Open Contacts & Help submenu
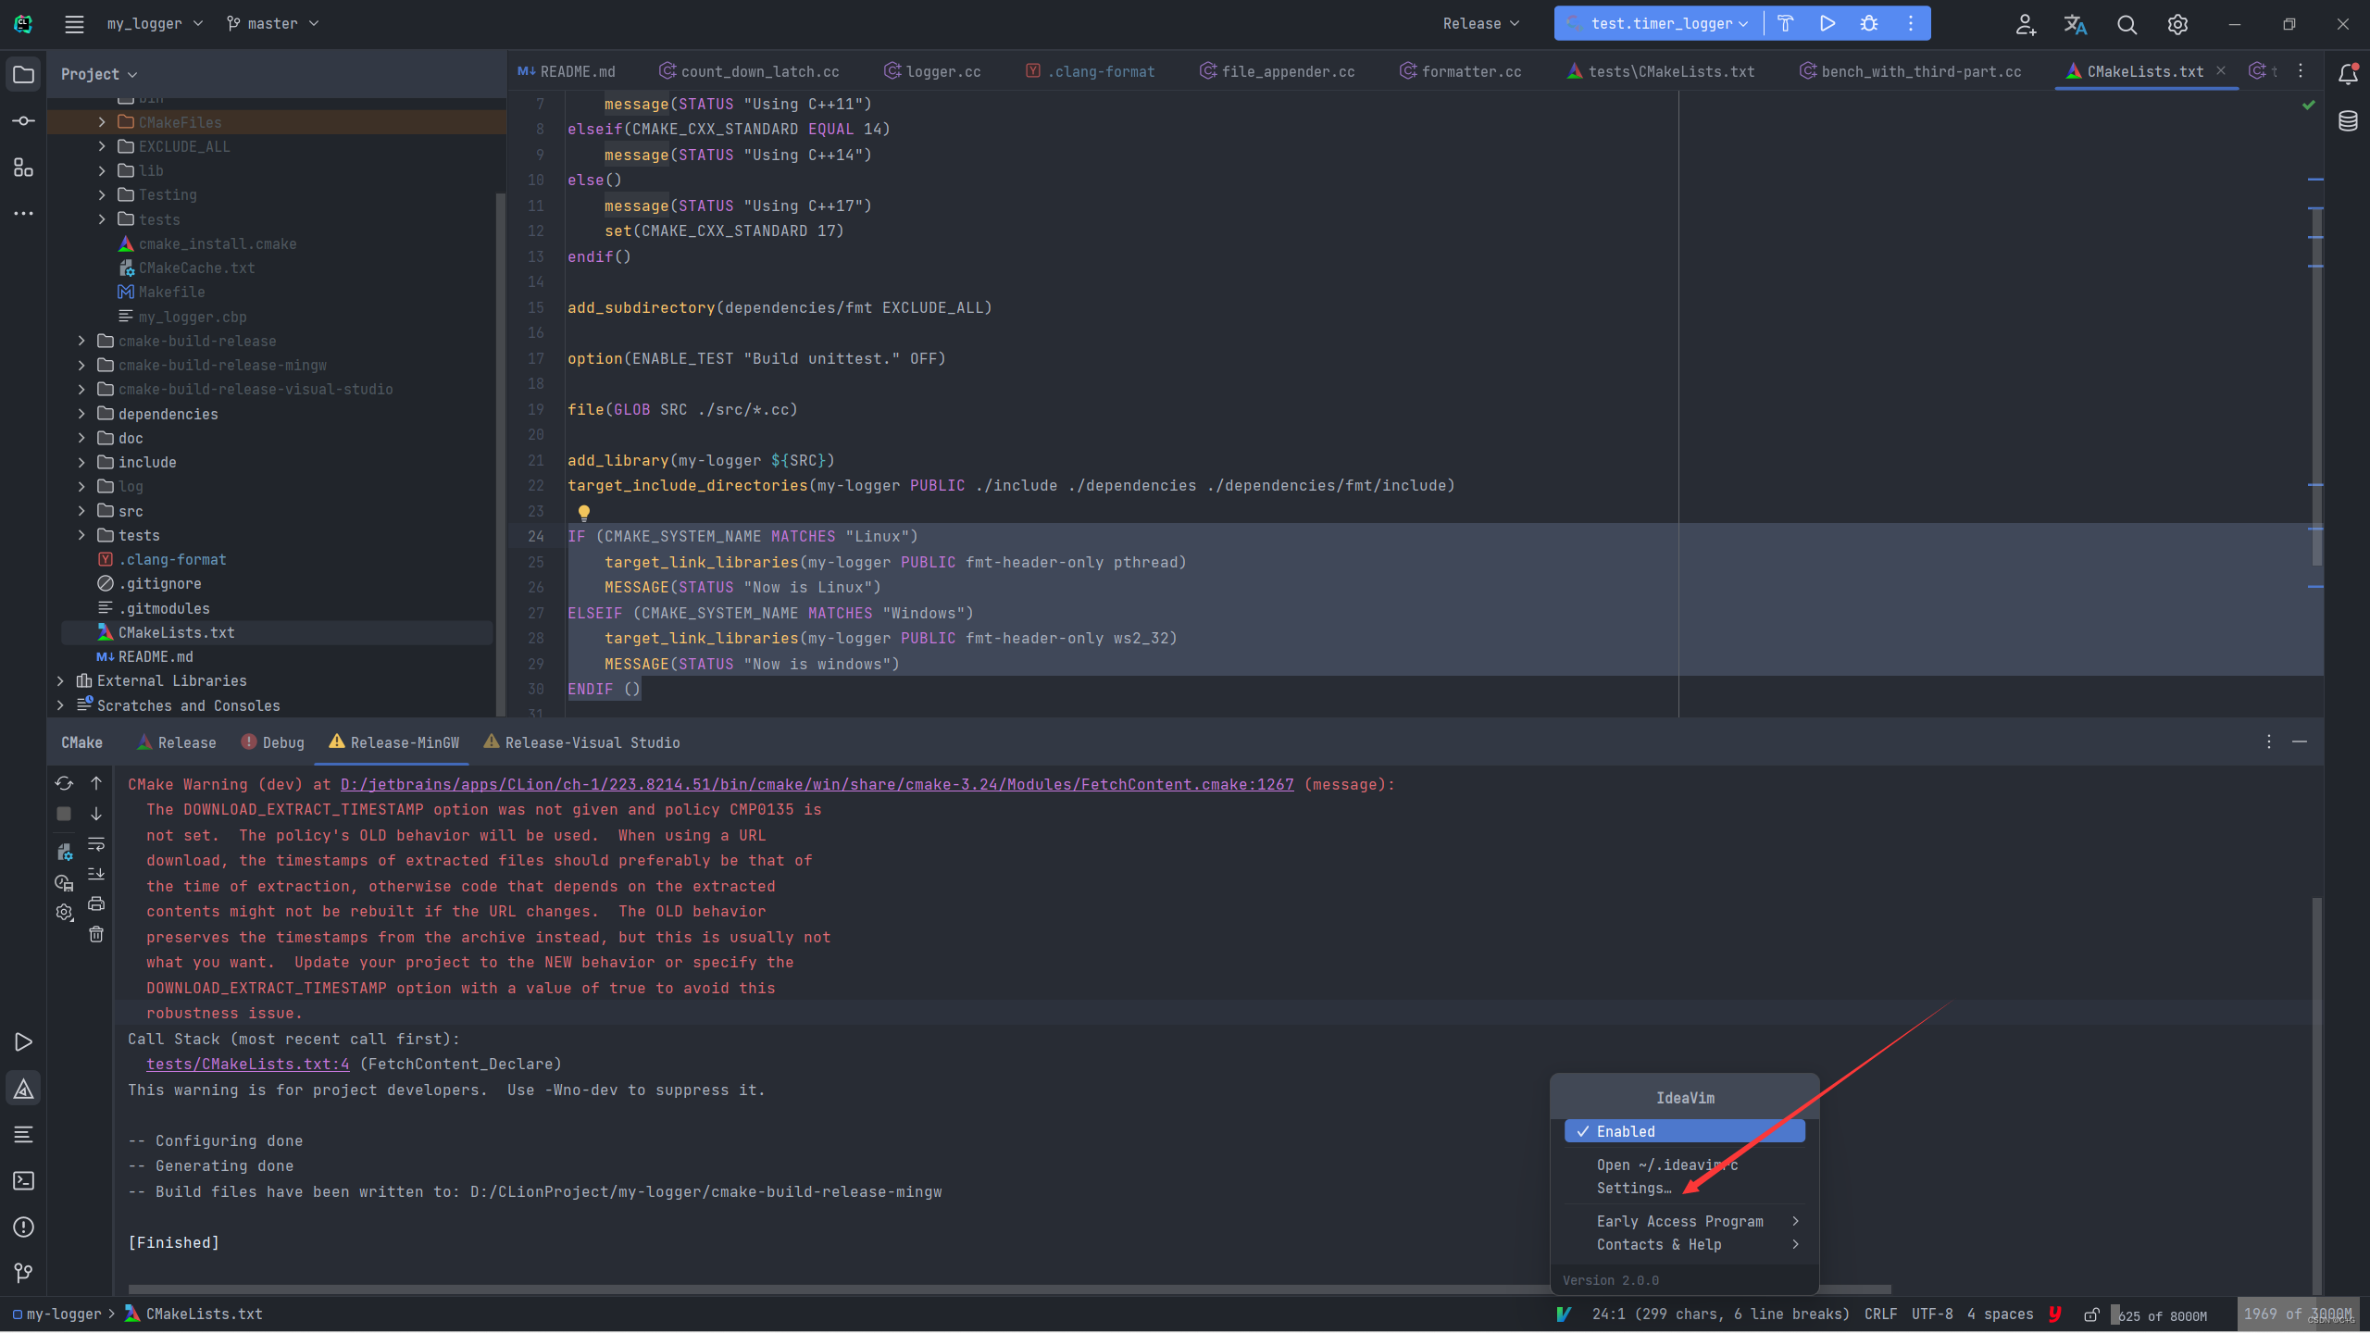This screenshot has width=2370, height=1333. (x=1684, y=1245)
